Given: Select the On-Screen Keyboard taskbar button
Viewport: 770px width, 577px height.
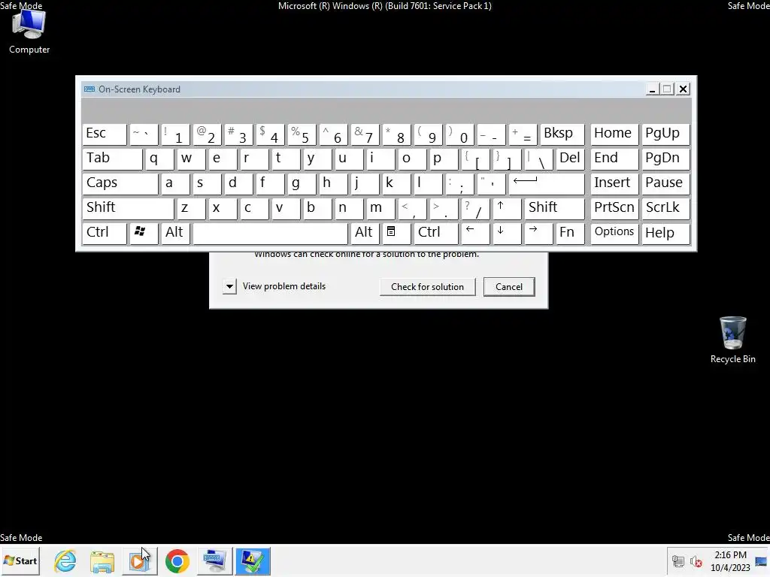Looking at the screenshot, I should [x=214, y=560].
